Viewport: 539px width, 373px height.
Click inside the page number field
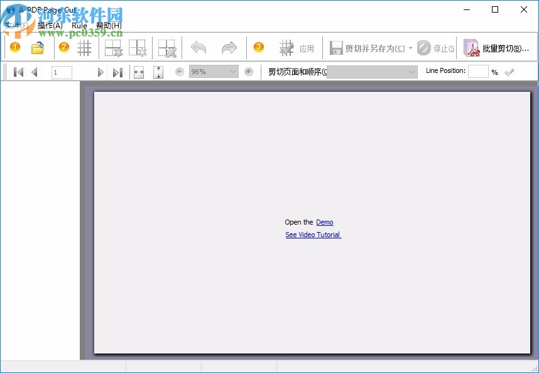62,72
